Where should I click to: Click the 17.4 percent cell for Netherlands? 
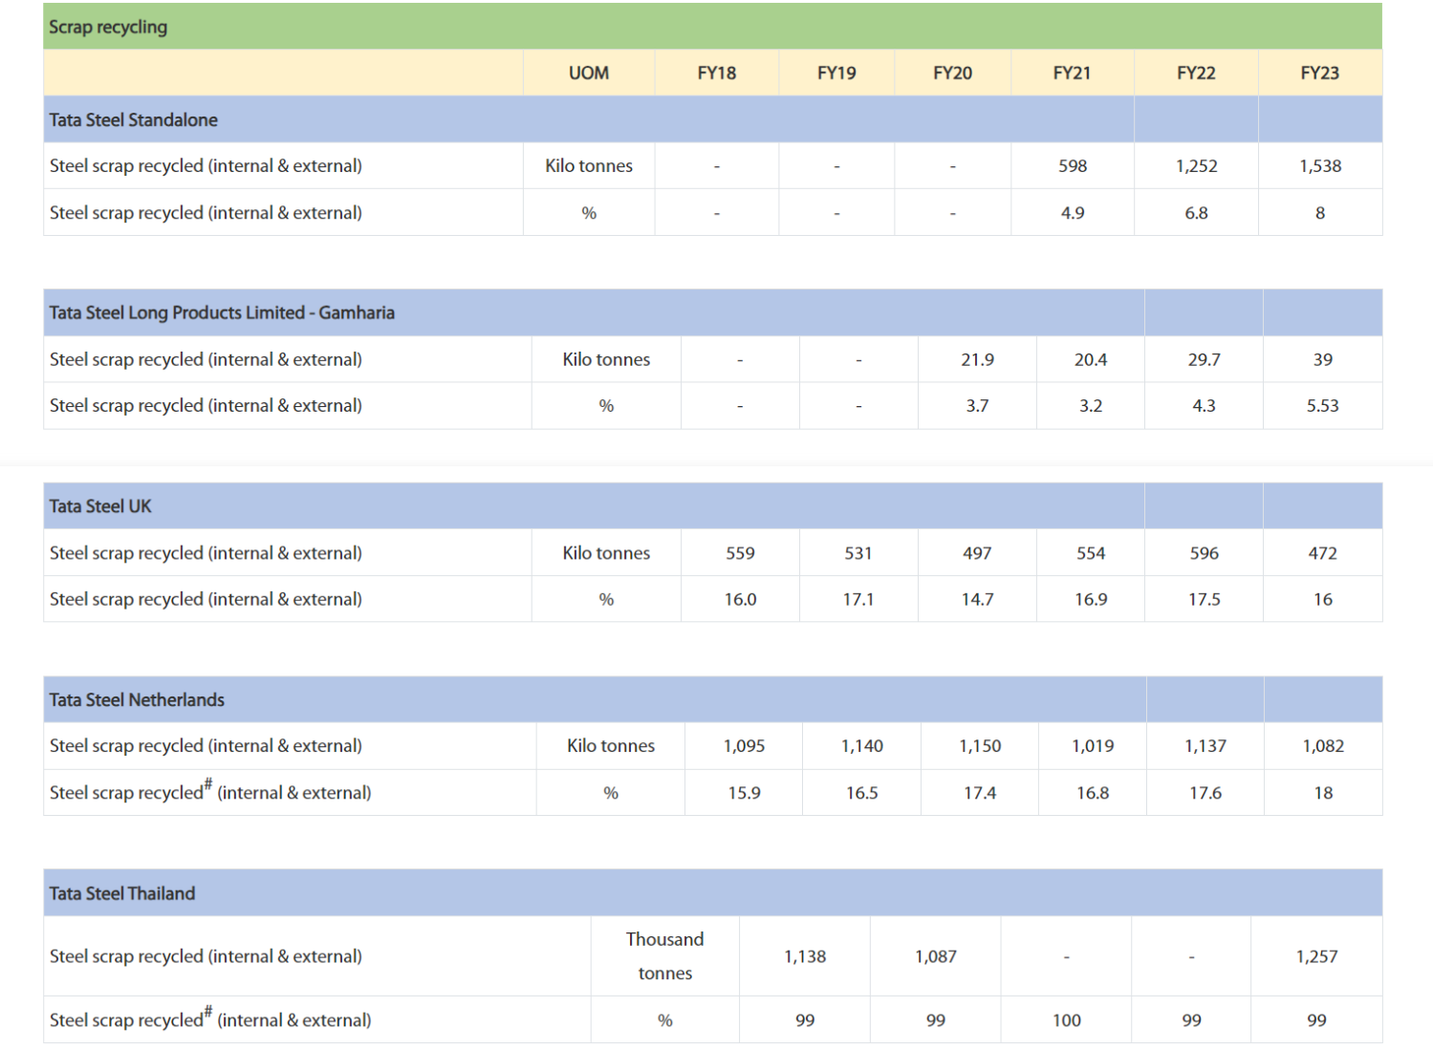coord(980,793)
